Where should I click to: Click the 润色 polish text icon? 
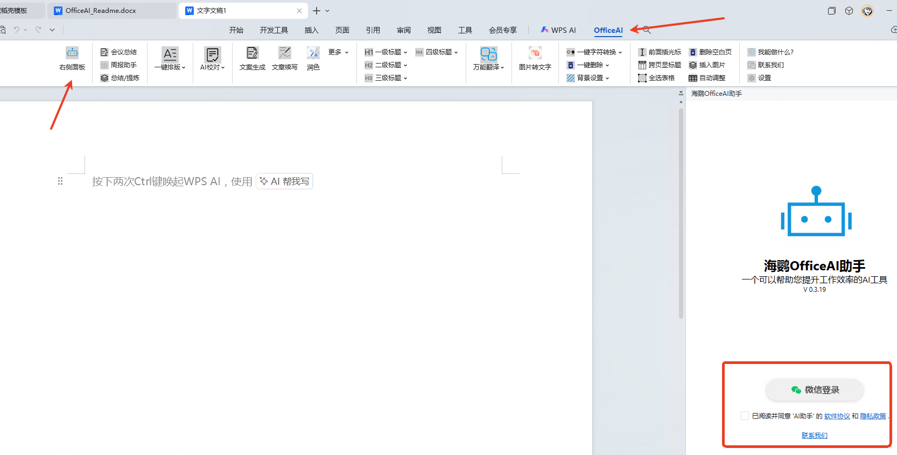313,59
